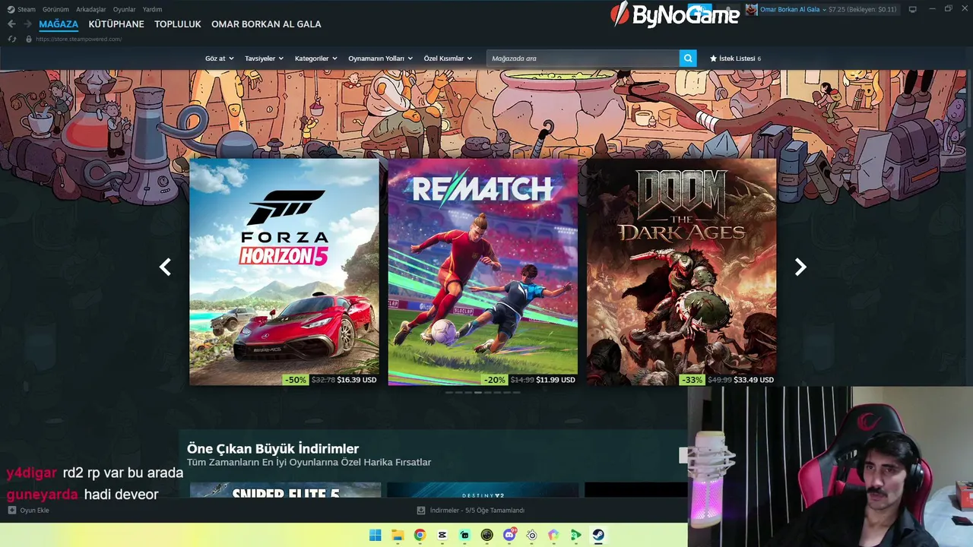Click the page vertical scrollbar

pyautogui.click(x=968, y=99)
